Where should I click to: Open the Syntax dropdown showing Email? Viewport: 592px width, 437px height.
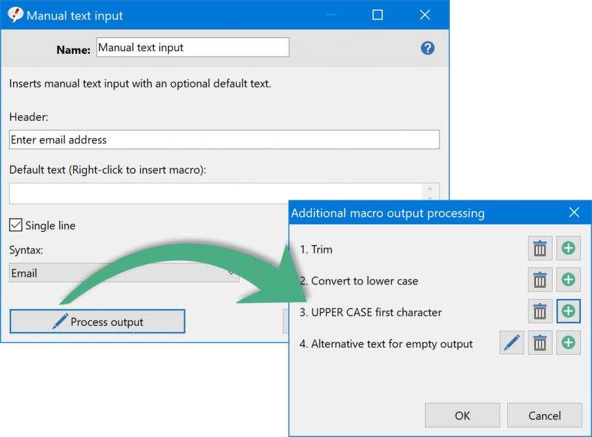124,273
